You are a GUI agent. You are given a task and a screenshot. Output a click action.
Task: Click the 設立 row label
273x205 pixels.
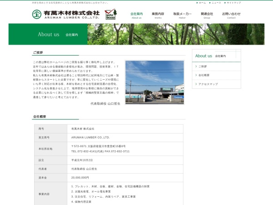pyautogui.click(x=41, y=160)
